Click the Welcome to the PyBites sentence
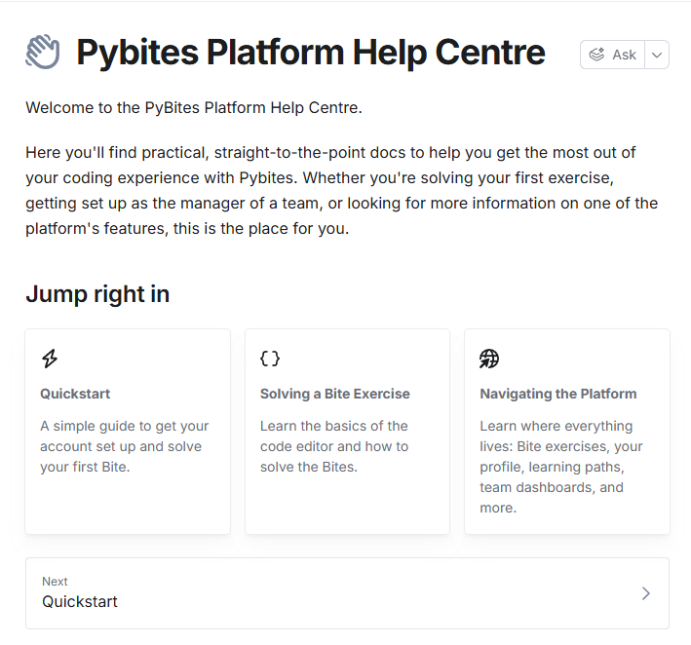Screen dimensions: 691x645 coord(194,107)
